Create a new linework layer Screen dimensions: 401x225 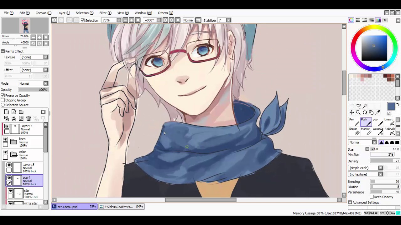point(14,112)
